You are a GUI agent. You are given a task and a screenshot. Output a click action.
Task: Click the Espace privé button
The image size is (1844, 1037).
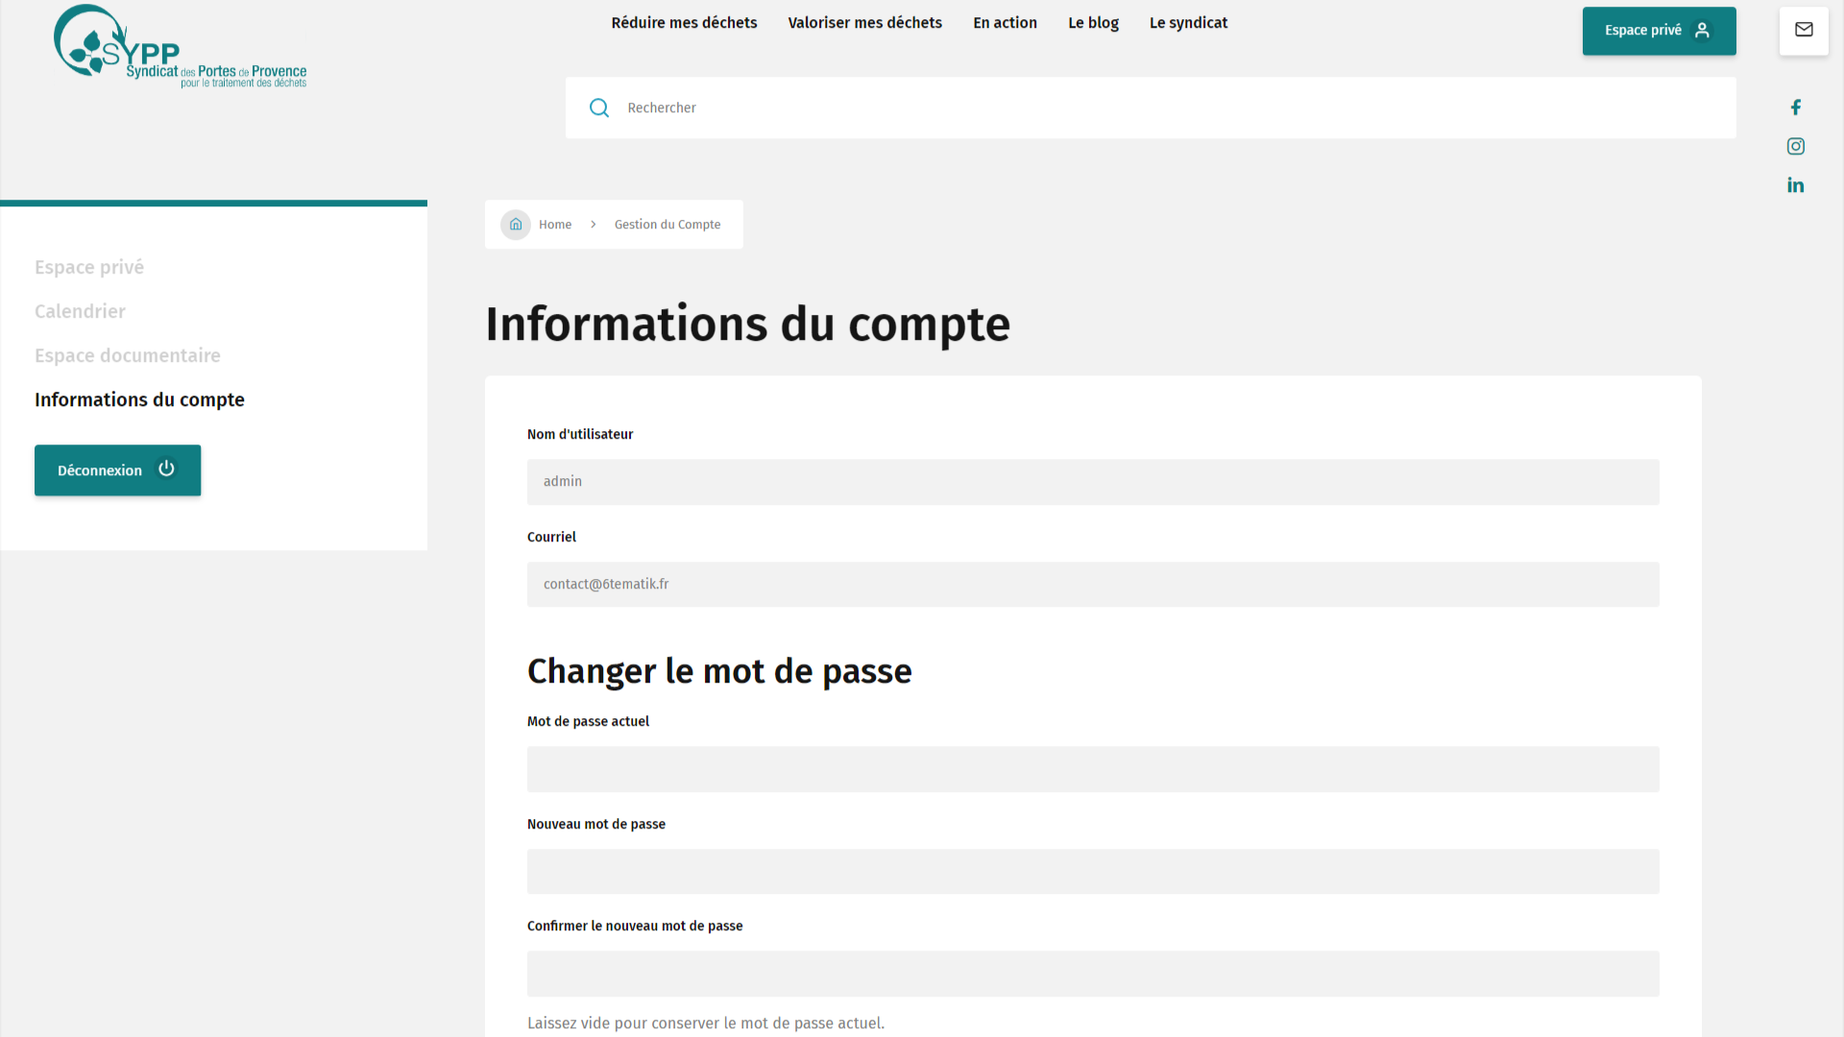click(1658, 31)
